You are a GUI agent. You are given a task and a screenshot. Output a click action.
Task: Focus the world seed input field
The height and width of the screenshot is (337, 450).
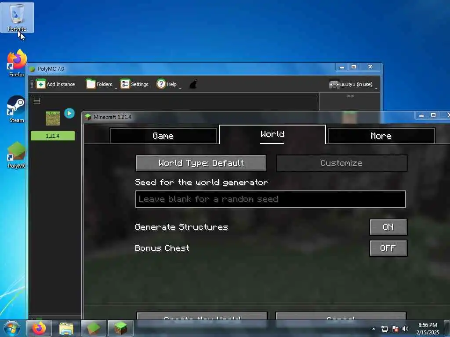click(270, 199)
